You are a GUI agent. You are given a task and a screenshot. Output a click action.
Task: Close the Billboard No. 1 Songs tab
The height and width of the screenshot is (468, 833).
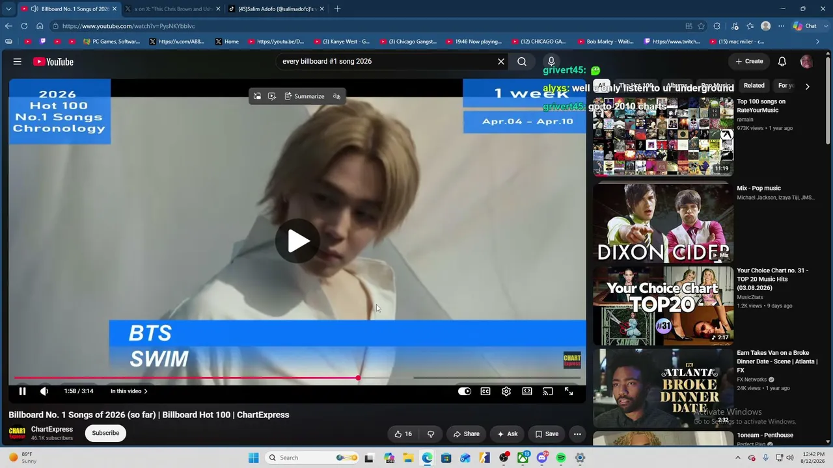[x=115, y=9]
